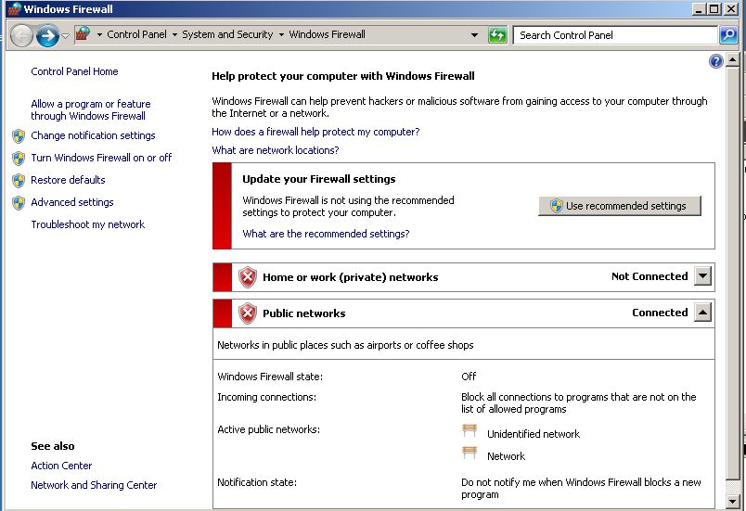Viewport: 746px width, 511px height.
Task: Select Connected status of Public networks
Action: click(660, 313)
